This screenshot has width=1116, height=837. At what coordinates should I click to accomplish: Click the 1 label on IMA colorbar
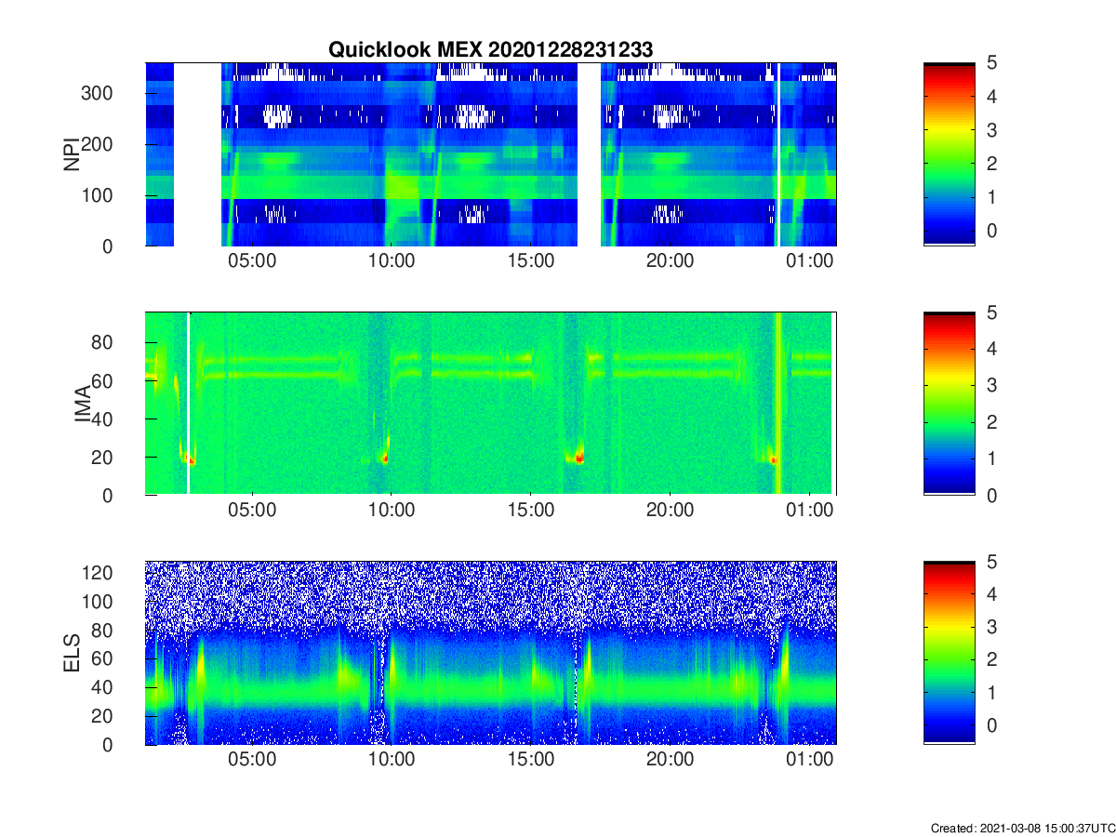pyautogui.click(x=991, y=458)
